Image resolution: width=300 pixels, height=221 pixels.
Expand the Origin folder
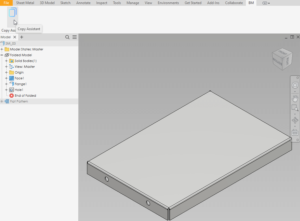click(6, 72)
